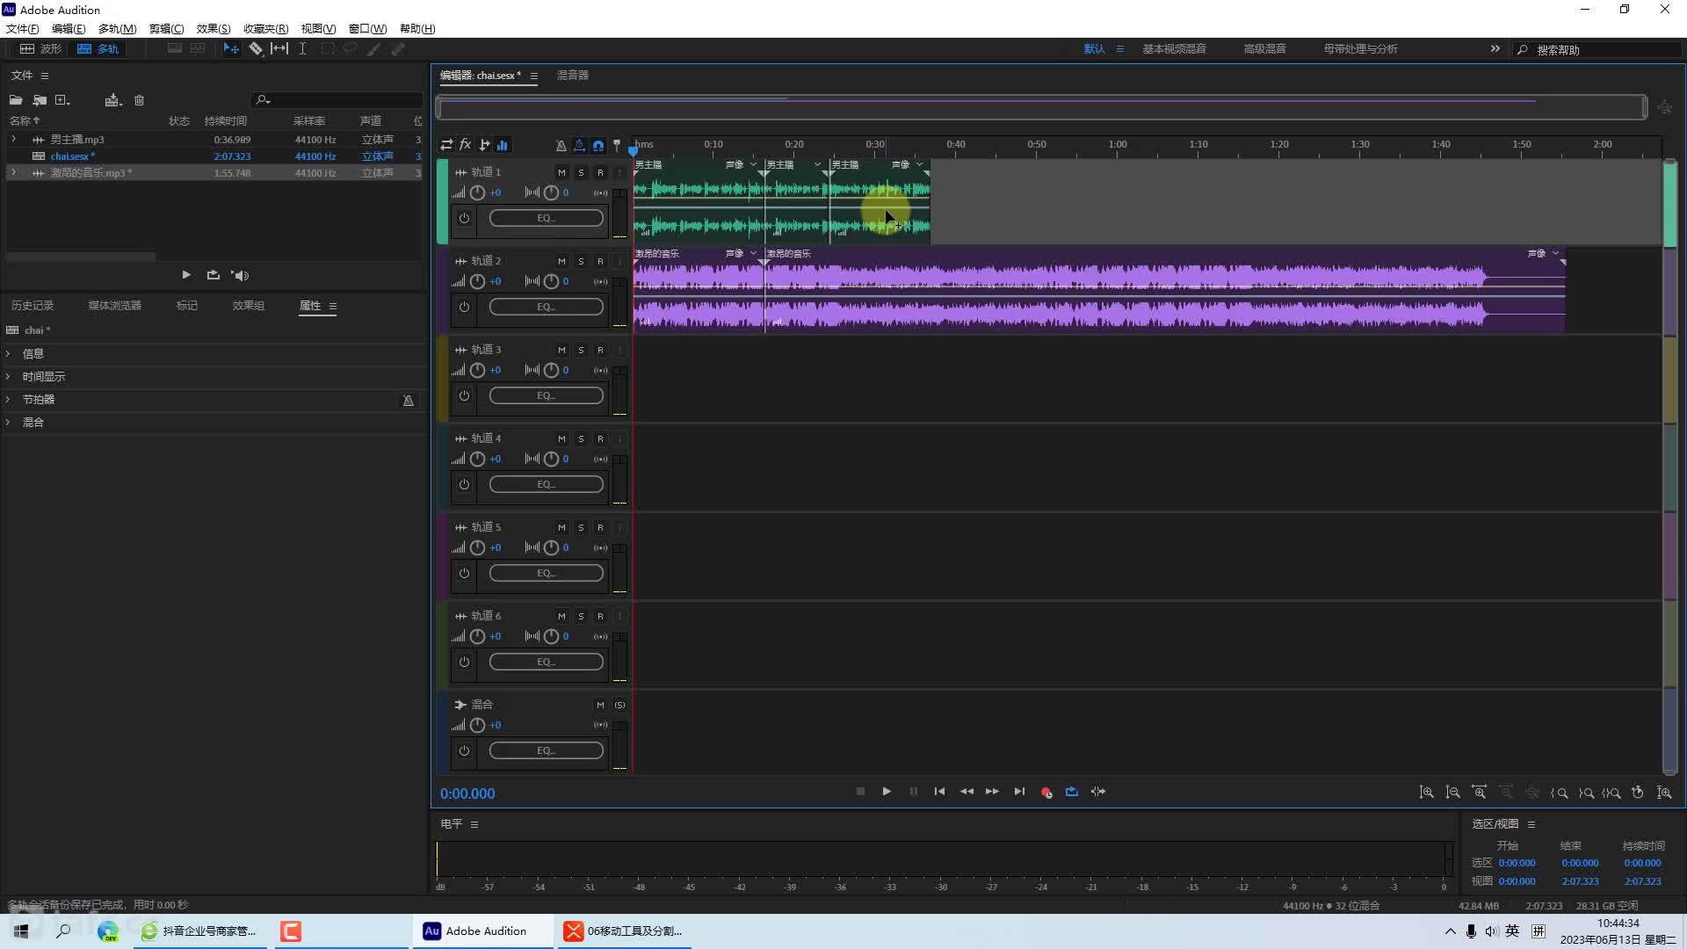The image size is (1687, 949).
Task: Switch to 历史记录 tab
Action: coord(33,306)
